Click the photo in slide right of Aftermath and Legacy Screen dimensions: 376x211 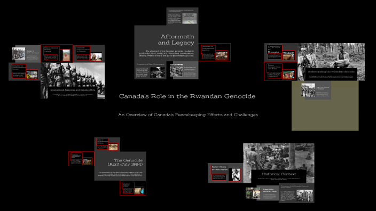point(222,55)
